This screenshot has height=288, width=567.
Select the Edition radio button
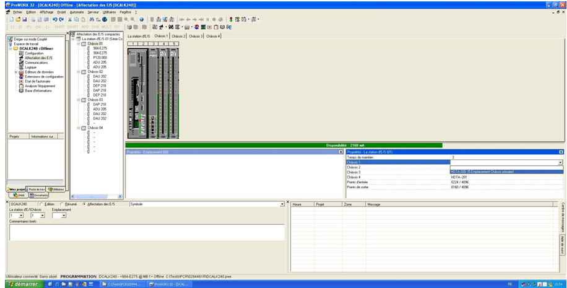pyautogui.click(x=41, y=204)
